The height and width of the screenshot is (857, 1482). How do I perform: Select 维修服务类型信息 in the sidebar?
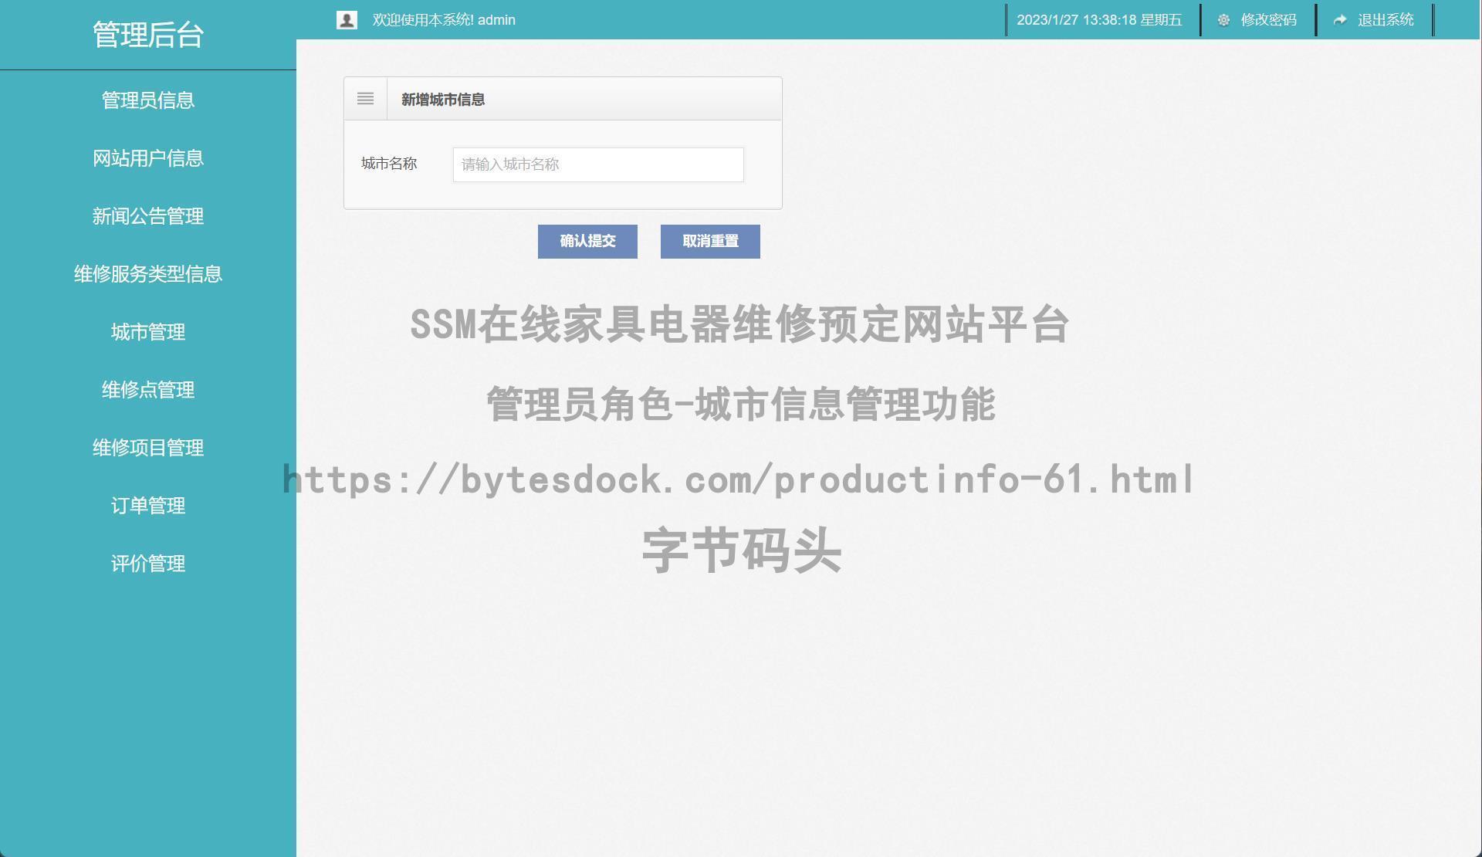tap(147, 274)
